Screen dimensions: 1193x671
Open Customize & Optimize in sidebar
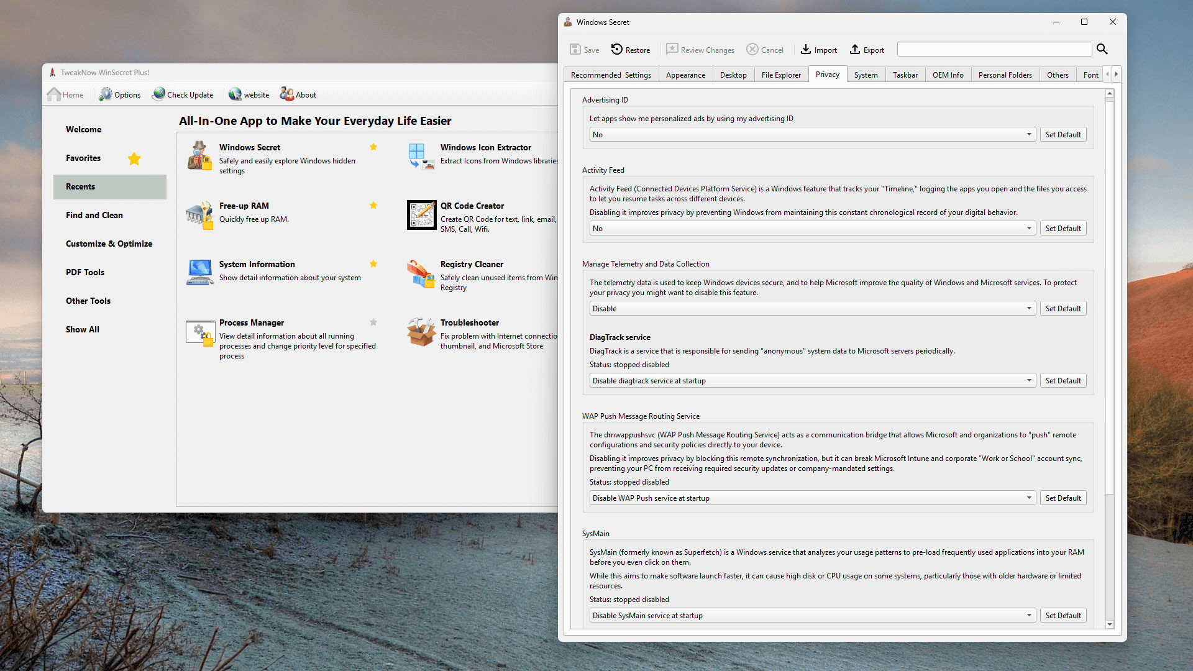109,244
